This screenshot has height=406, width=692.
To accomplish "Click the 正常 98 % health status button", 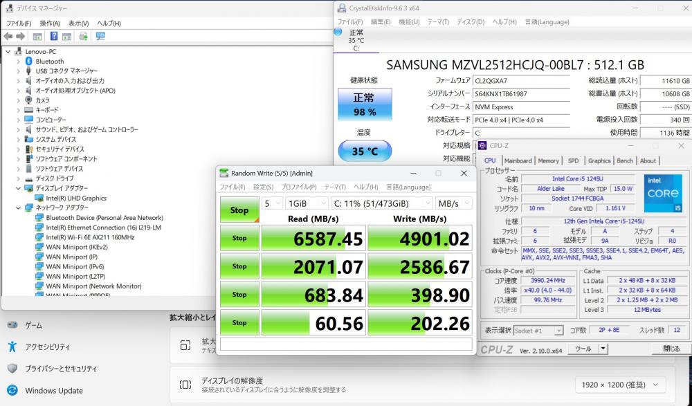I will [365, 104].
